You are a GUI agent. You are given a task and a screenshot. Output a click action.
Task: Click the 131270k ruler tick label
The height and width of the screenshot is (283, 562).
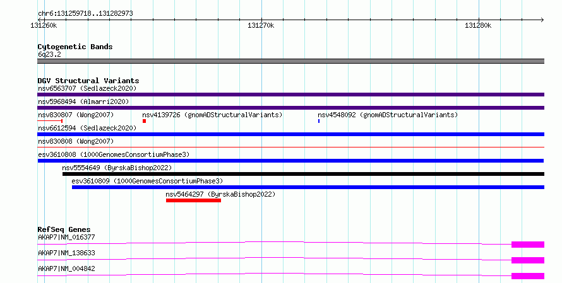coord(261,25)
